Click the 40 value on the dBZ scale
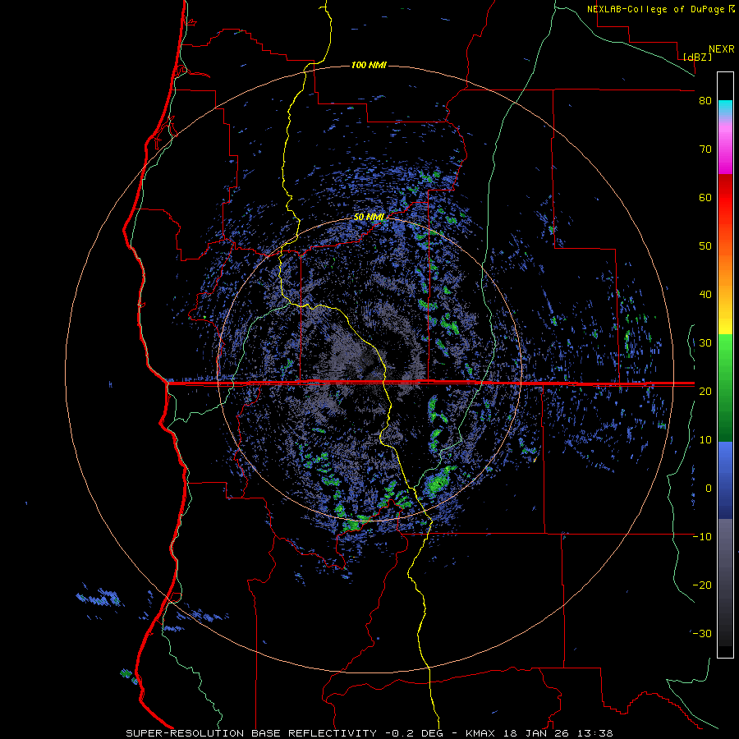 tap(705, 295)
